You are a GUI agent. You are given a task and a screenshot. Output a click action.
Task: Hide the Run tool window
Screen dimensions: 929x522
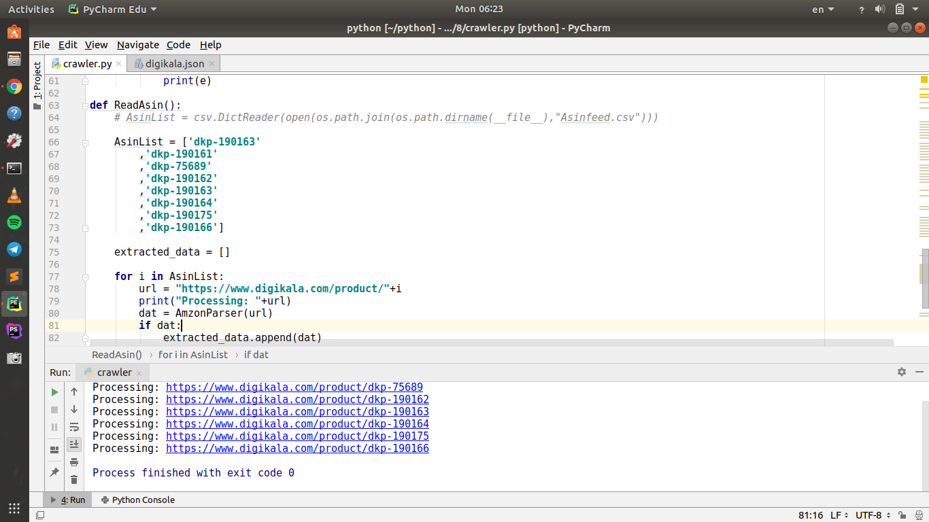click(919, 372)
